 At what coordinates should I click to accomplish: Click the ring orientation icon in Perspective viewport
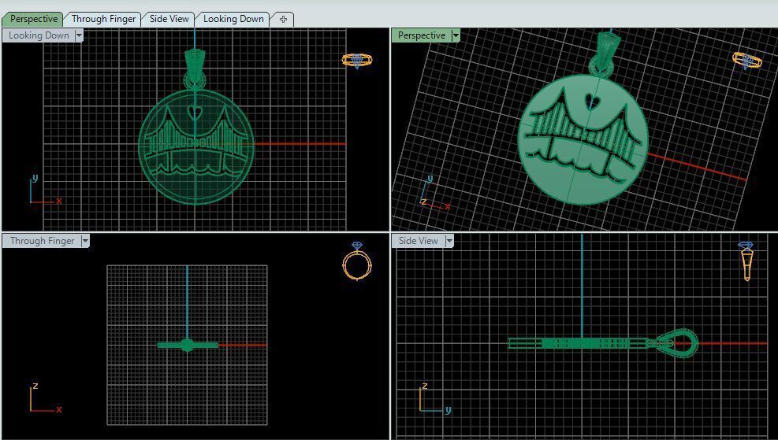746,61
